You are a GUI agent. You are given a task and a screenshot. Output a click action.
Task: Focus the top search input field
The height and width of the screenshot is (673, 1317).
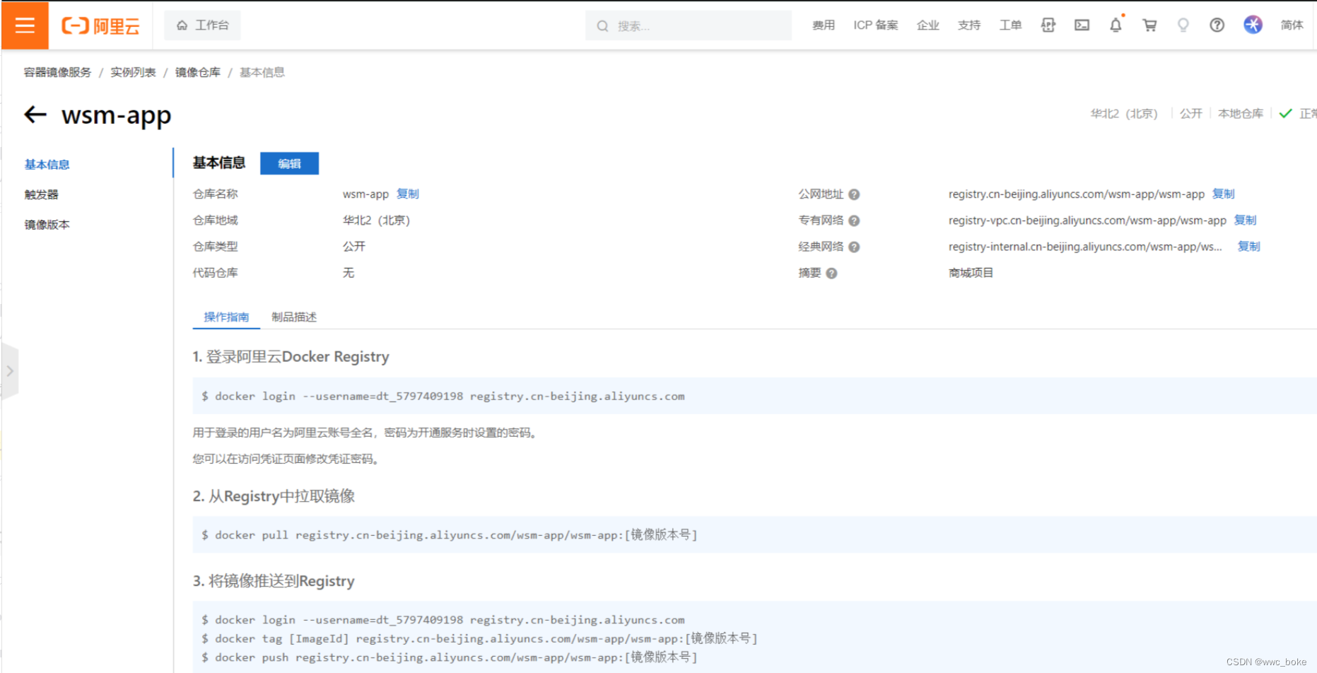(x=688, y=25)
